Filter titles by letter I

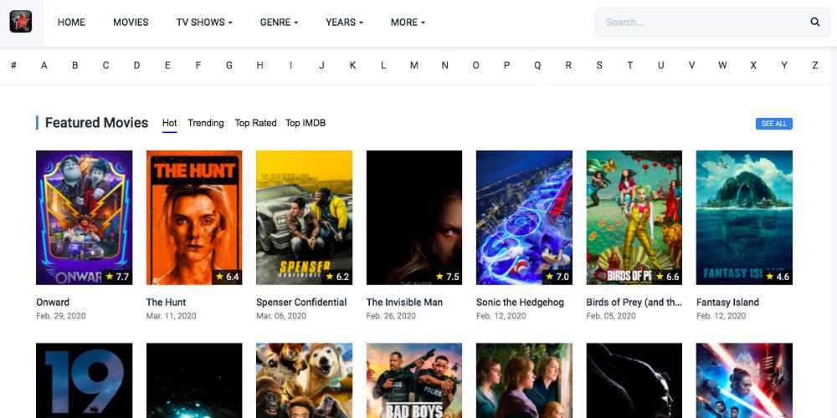291,65
